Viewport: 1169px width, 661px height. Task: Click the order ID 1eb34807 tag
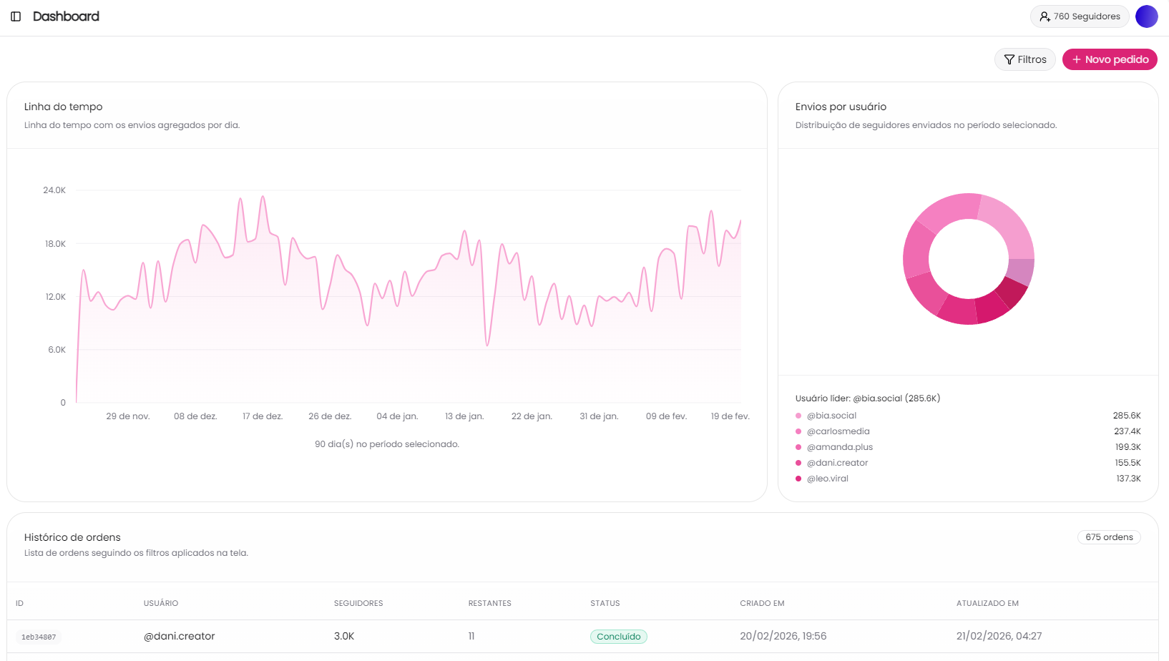tap(39, 637)
